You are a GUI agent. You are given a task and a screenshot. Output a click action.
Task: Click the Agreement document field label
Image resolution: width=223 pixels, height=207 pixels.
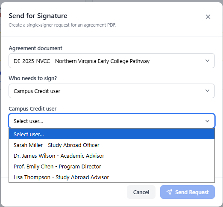click(x=35, y=48)
